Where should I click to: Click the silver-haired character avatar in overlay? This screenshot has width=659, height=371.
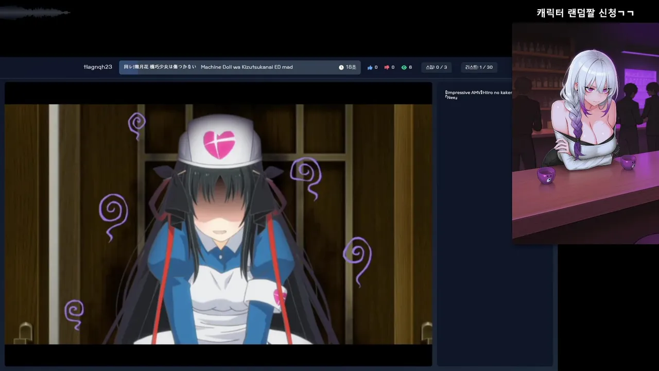click(585, 133)
